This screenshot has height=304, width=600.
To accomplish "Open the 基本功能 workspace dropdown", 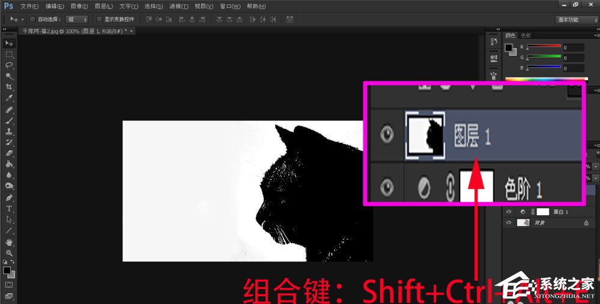I will [x=575, y=19].
